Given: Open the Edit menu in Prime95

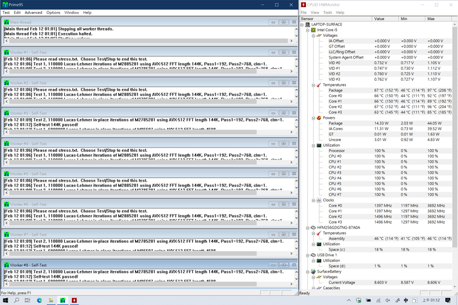Looking at the screenshot, I should point(17,13).
